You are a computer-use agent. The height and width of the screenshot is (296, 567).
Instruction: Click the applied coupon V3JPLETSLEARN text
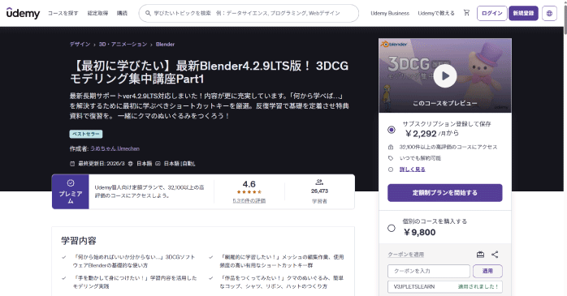pos(414,286)
